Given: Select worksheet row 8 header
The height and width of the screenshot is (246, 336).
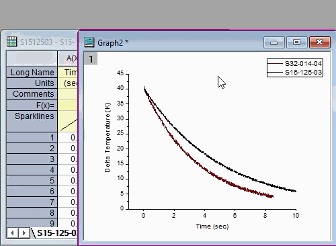Looking at the screenshot, I should pyautogui.click(x=32, y=213).
